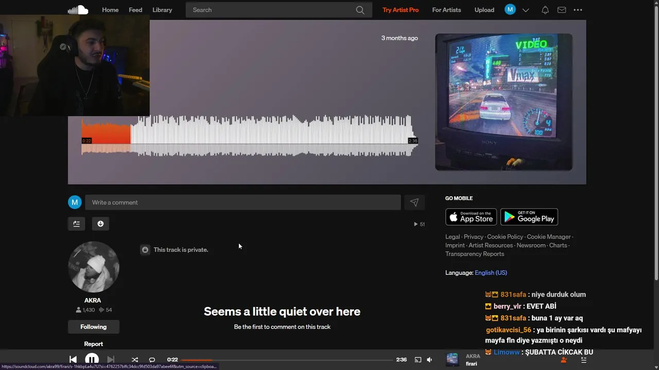Click 'Seems a little quiet over here' heading

[x=282, y=311]
